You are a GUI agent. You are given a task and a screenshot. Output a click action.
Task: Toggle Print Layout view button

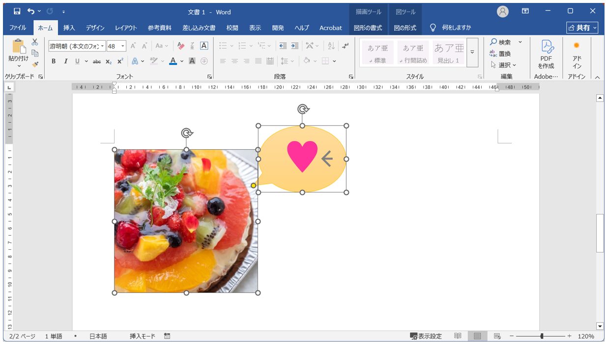(477, 336)
